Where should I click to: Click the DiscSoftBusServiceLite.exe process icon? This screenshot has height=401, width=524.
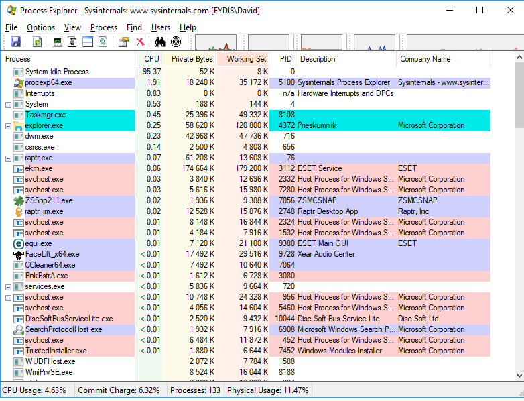tap(19, 319)
